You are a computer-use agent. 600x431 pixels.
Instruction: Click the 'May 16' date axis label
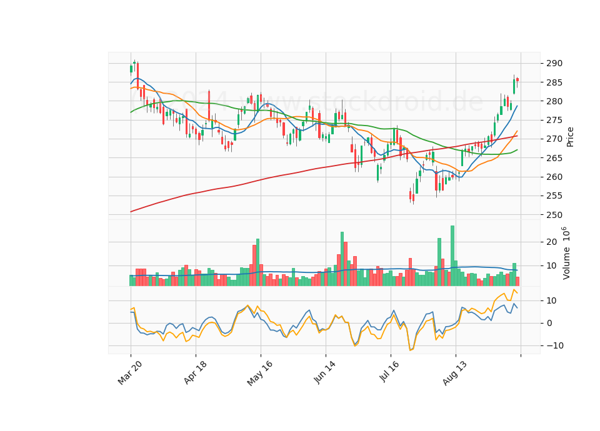click(x=260, y=373)
